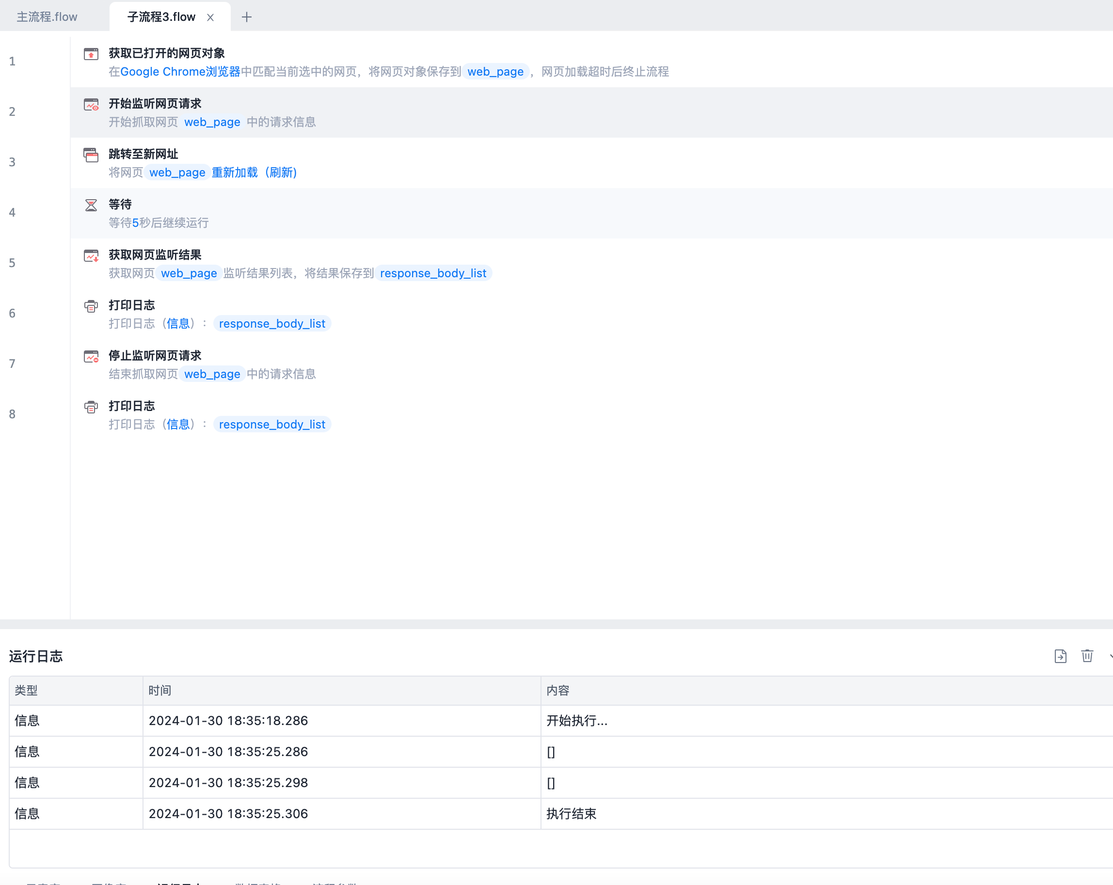
Task: Click the printer icon on step 6
Action: tap(91, 306)
